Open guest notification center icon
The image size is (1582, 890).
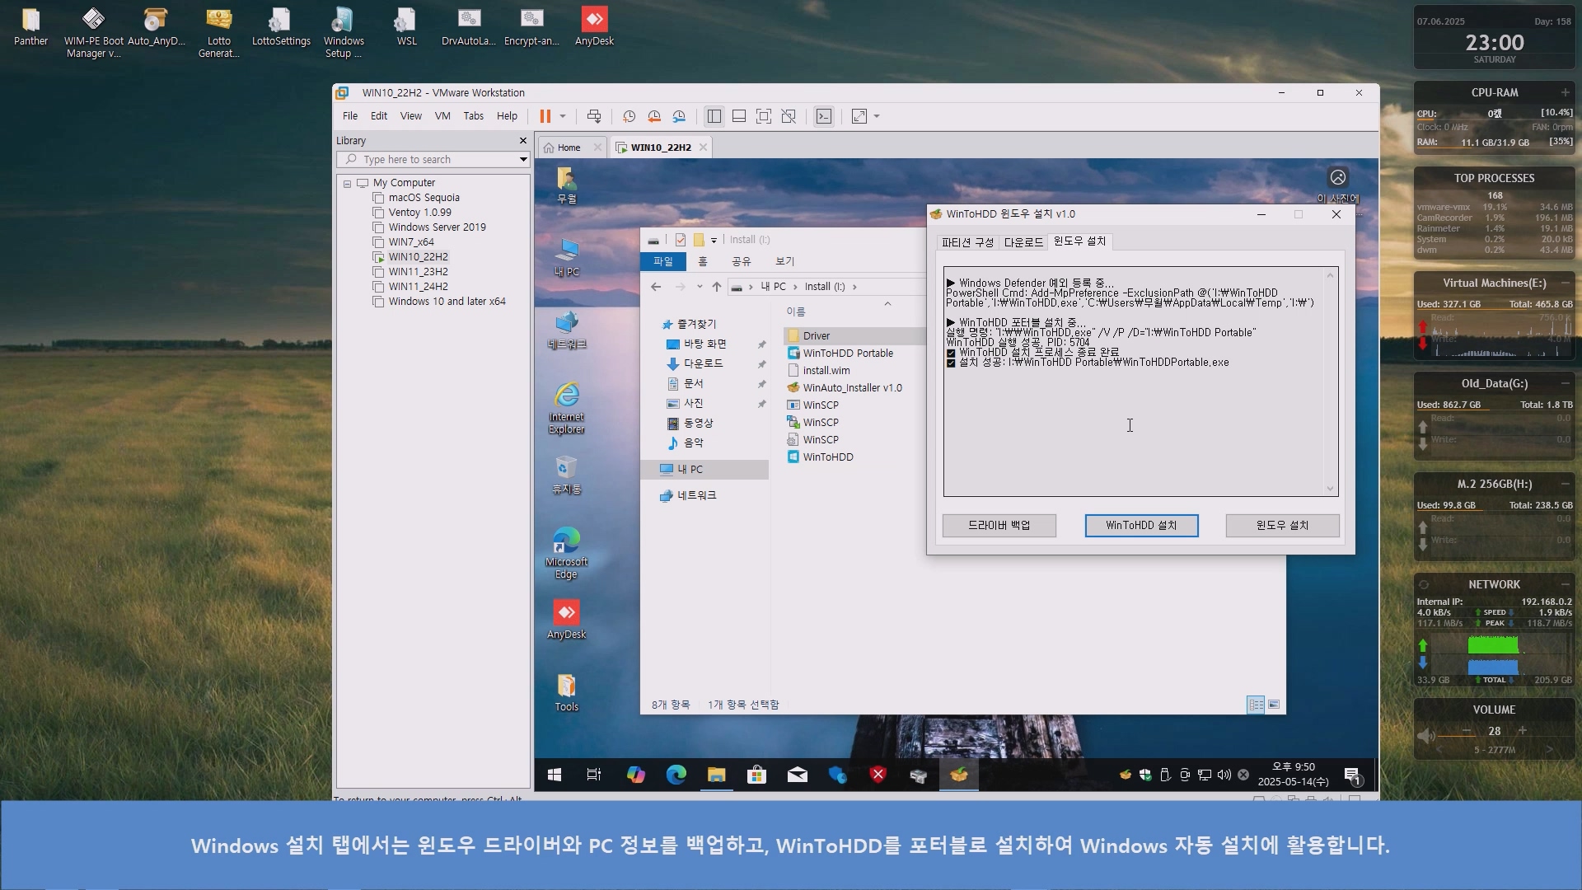pyautogui.click(x=1353, y=775)
